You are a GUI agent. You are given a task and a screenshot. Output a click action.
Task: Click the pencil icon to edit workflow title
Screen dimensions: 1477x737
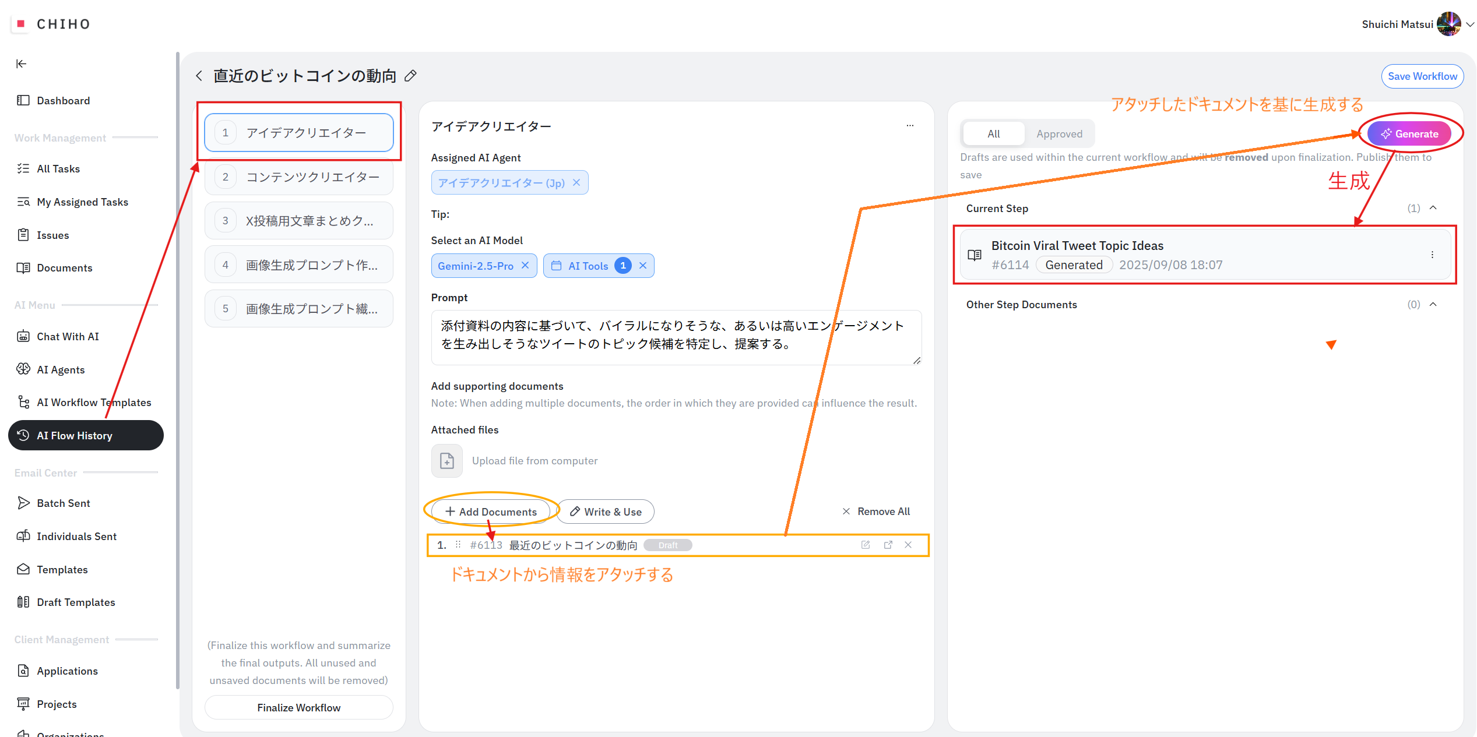click(x=411, y=76)
